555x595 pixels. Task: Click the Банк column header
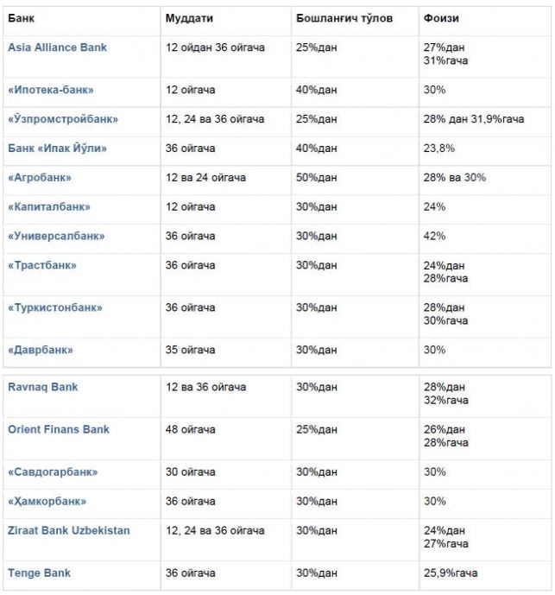(22, 18)
